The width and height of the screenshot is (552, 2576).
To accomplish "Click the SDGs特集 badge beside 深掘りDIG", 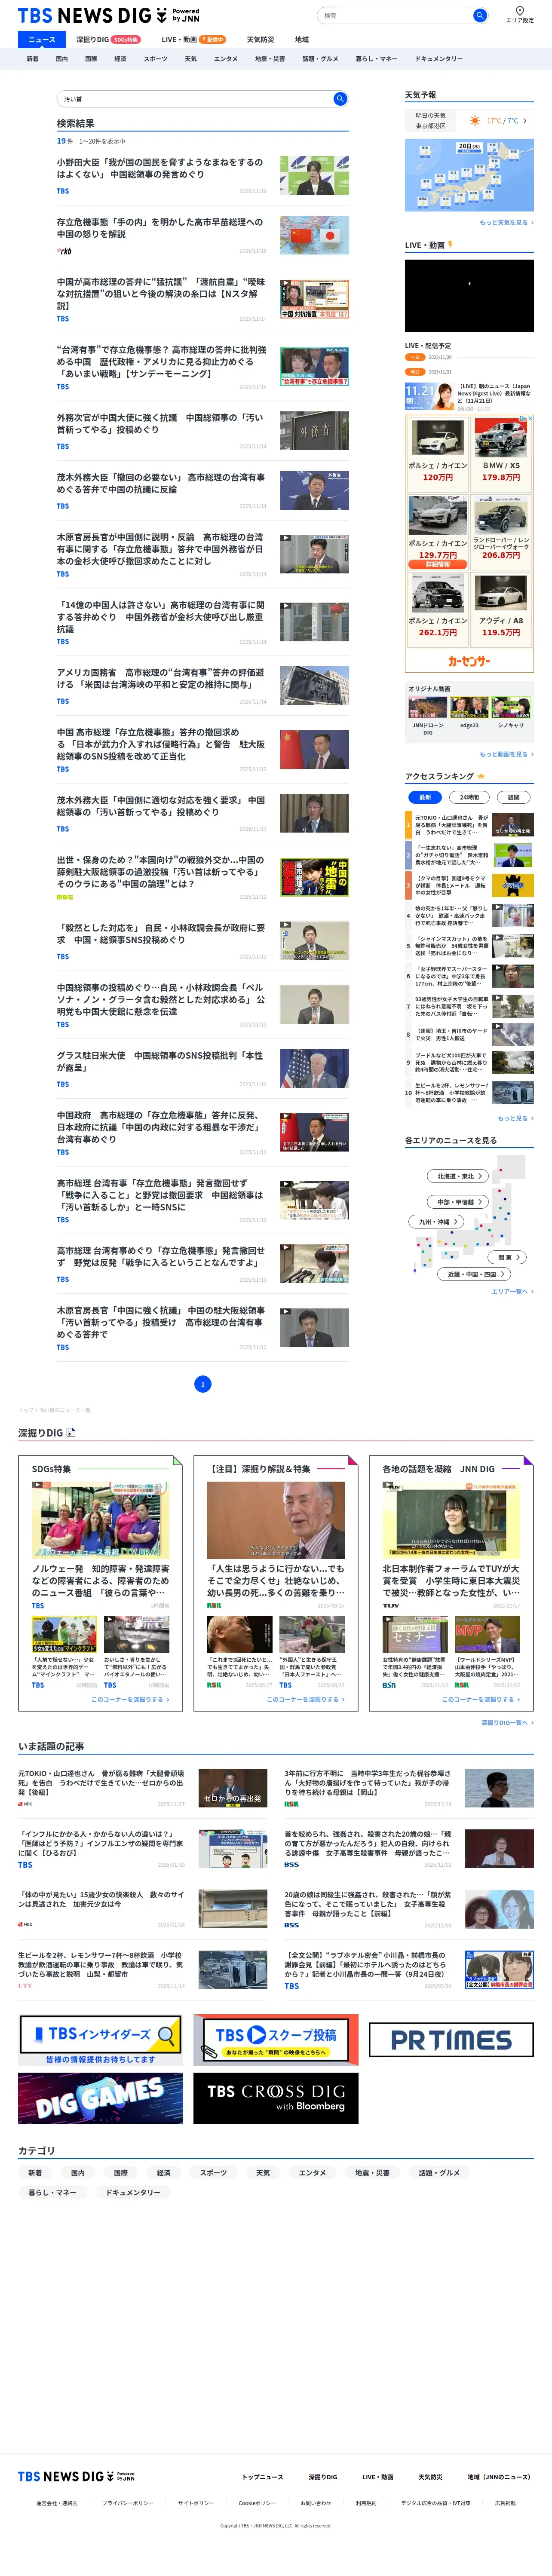I will click(x=125, y=40).
